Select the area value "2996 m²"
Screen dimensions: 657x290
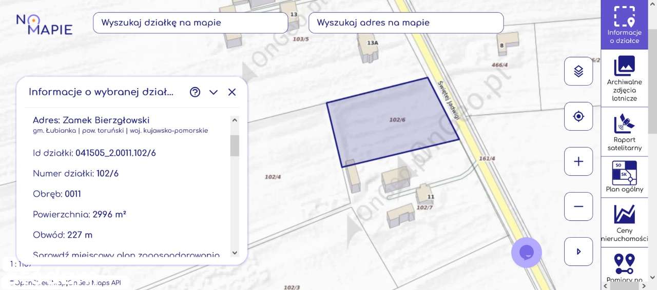click(x=109, y=215)
